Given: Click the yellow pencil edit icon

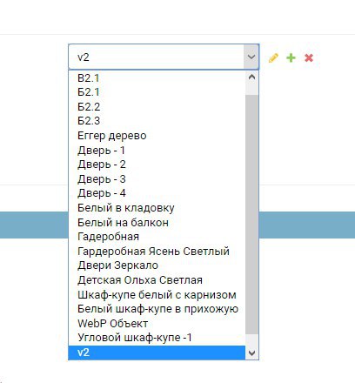Looking at the screenshot, I should (x=273, y=57).
